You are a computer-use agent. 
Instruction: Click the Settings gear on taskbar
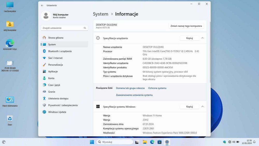[167, 142]
